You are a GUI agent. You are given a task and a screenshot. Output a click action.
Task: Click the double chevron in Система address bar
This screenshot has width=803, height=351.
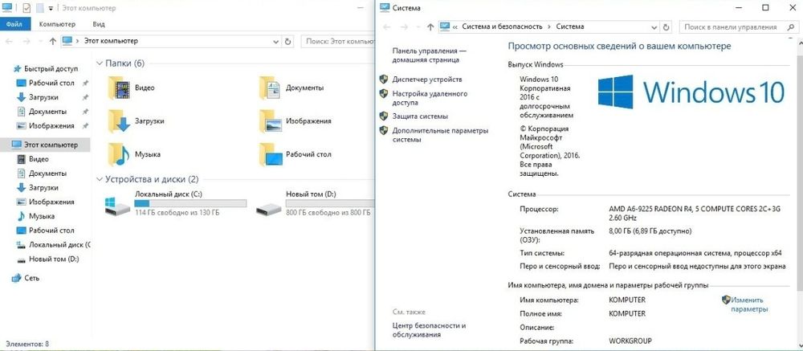coord(454,27)
